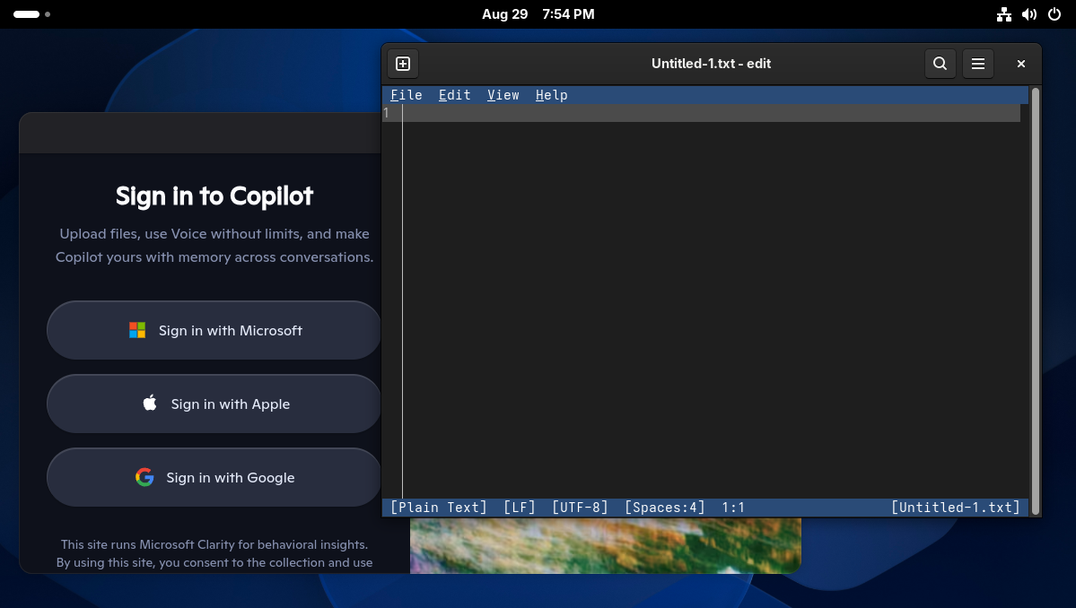Open the View menu in editor
The image size is (1076, 608).
click(x=503, y=95)
